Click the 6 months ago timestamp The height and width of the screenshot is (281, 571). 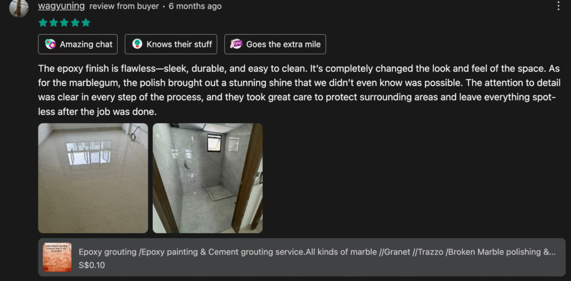pyautogui.click(x=195, y=6)
